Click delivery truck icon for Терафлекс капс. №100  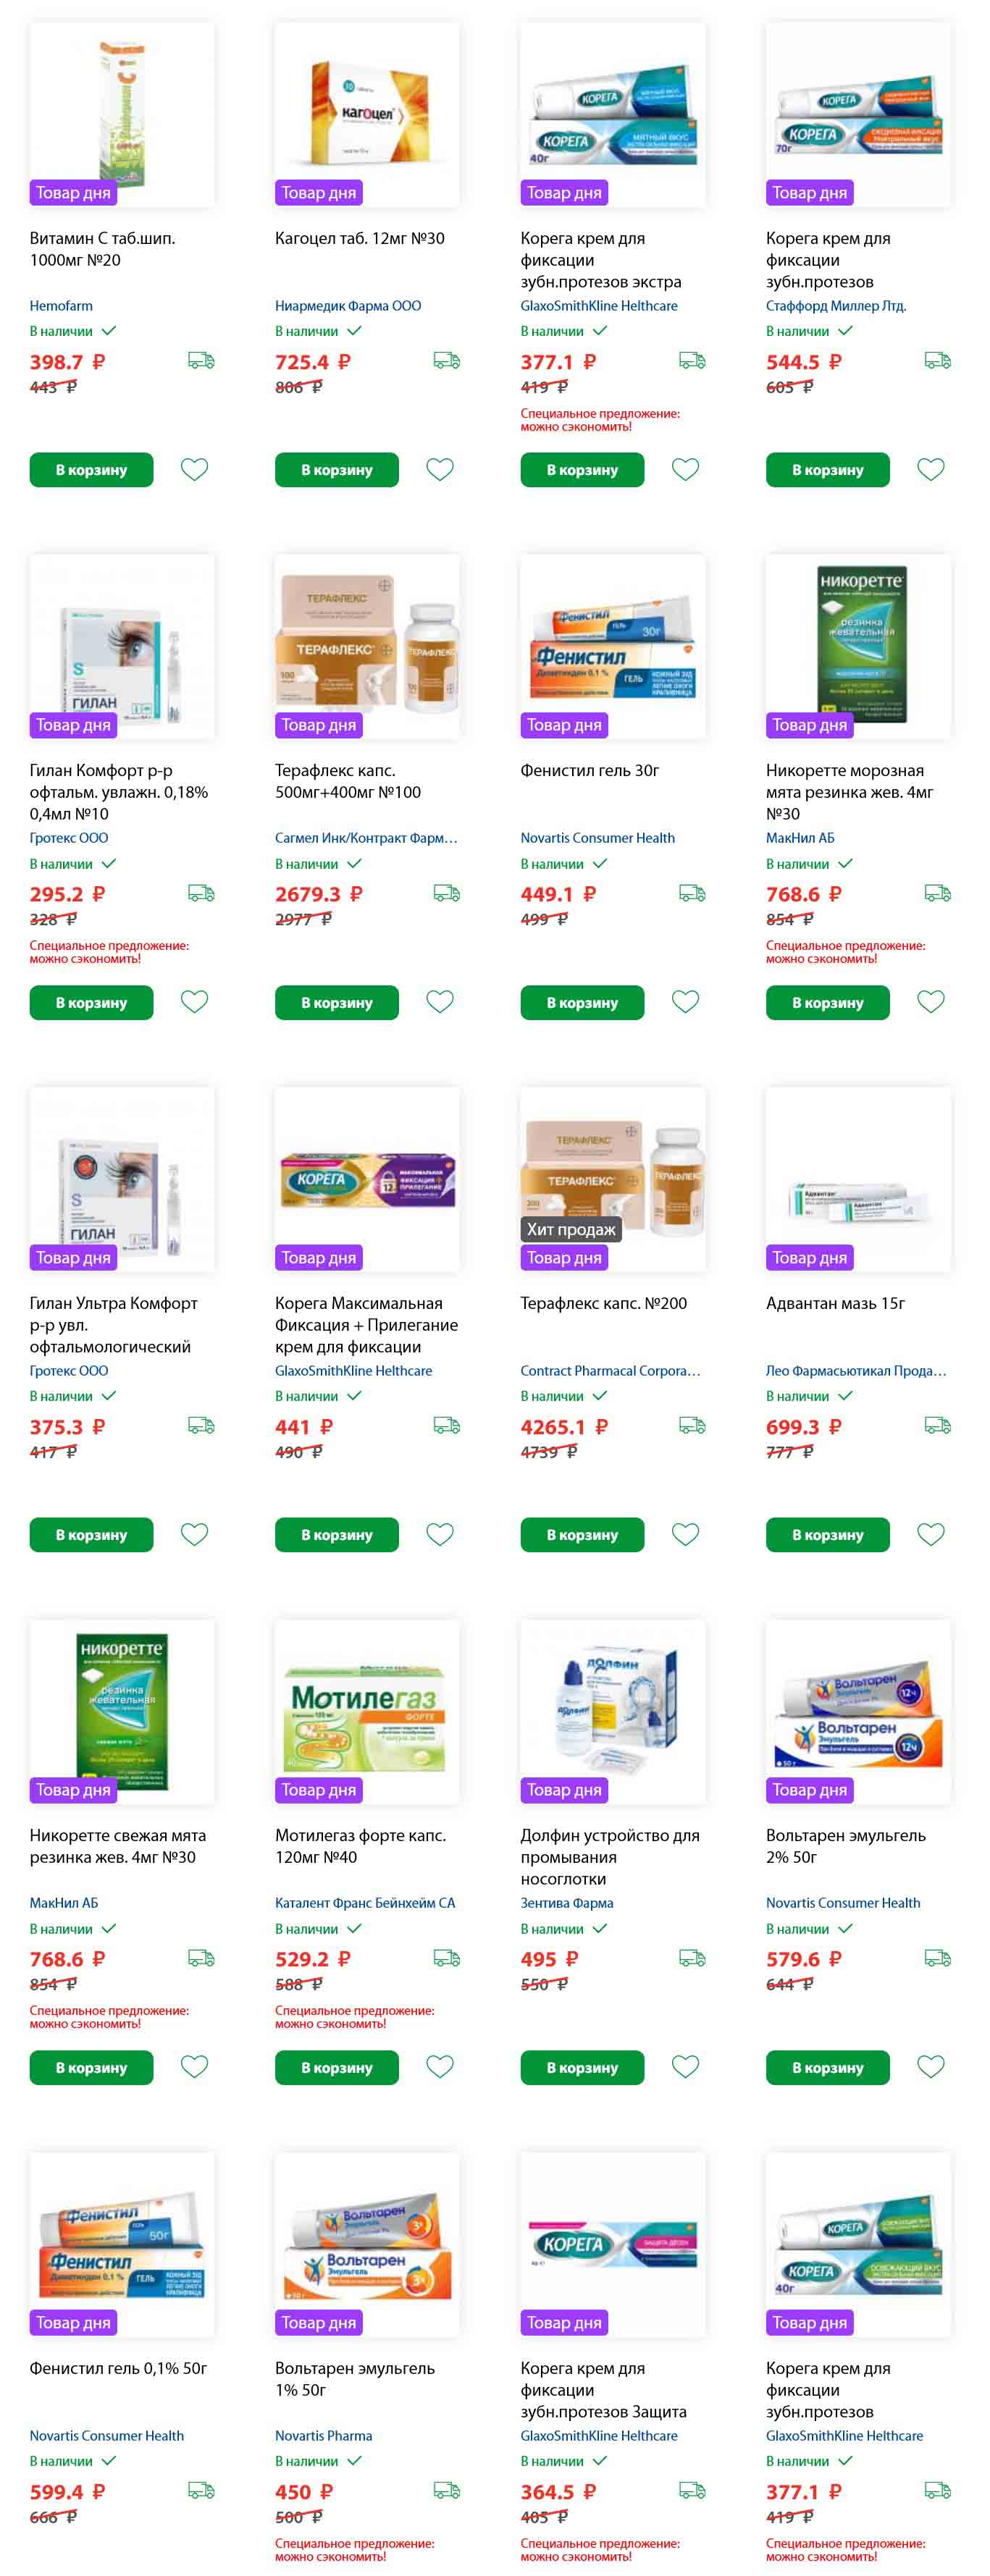447,893
